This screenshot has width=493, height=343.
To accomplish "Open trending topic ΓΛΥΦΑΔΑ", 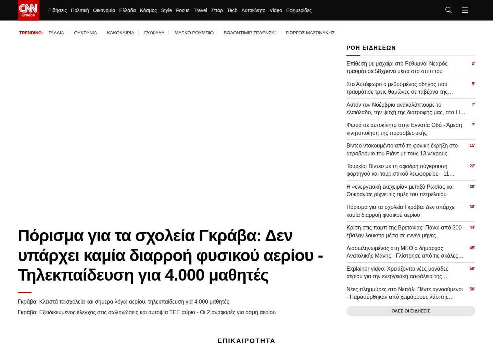I will tap(154, 33).
